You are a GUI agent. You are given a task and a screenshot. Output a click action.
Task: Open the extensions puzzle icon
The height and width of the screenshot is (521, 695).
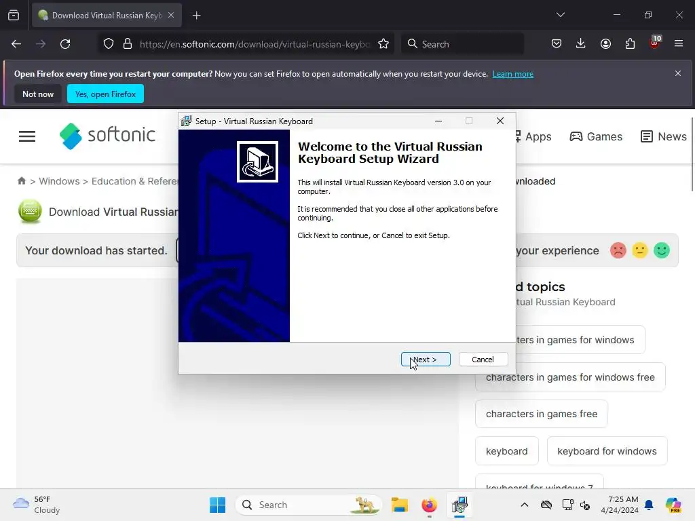click(x=630, y=44)
